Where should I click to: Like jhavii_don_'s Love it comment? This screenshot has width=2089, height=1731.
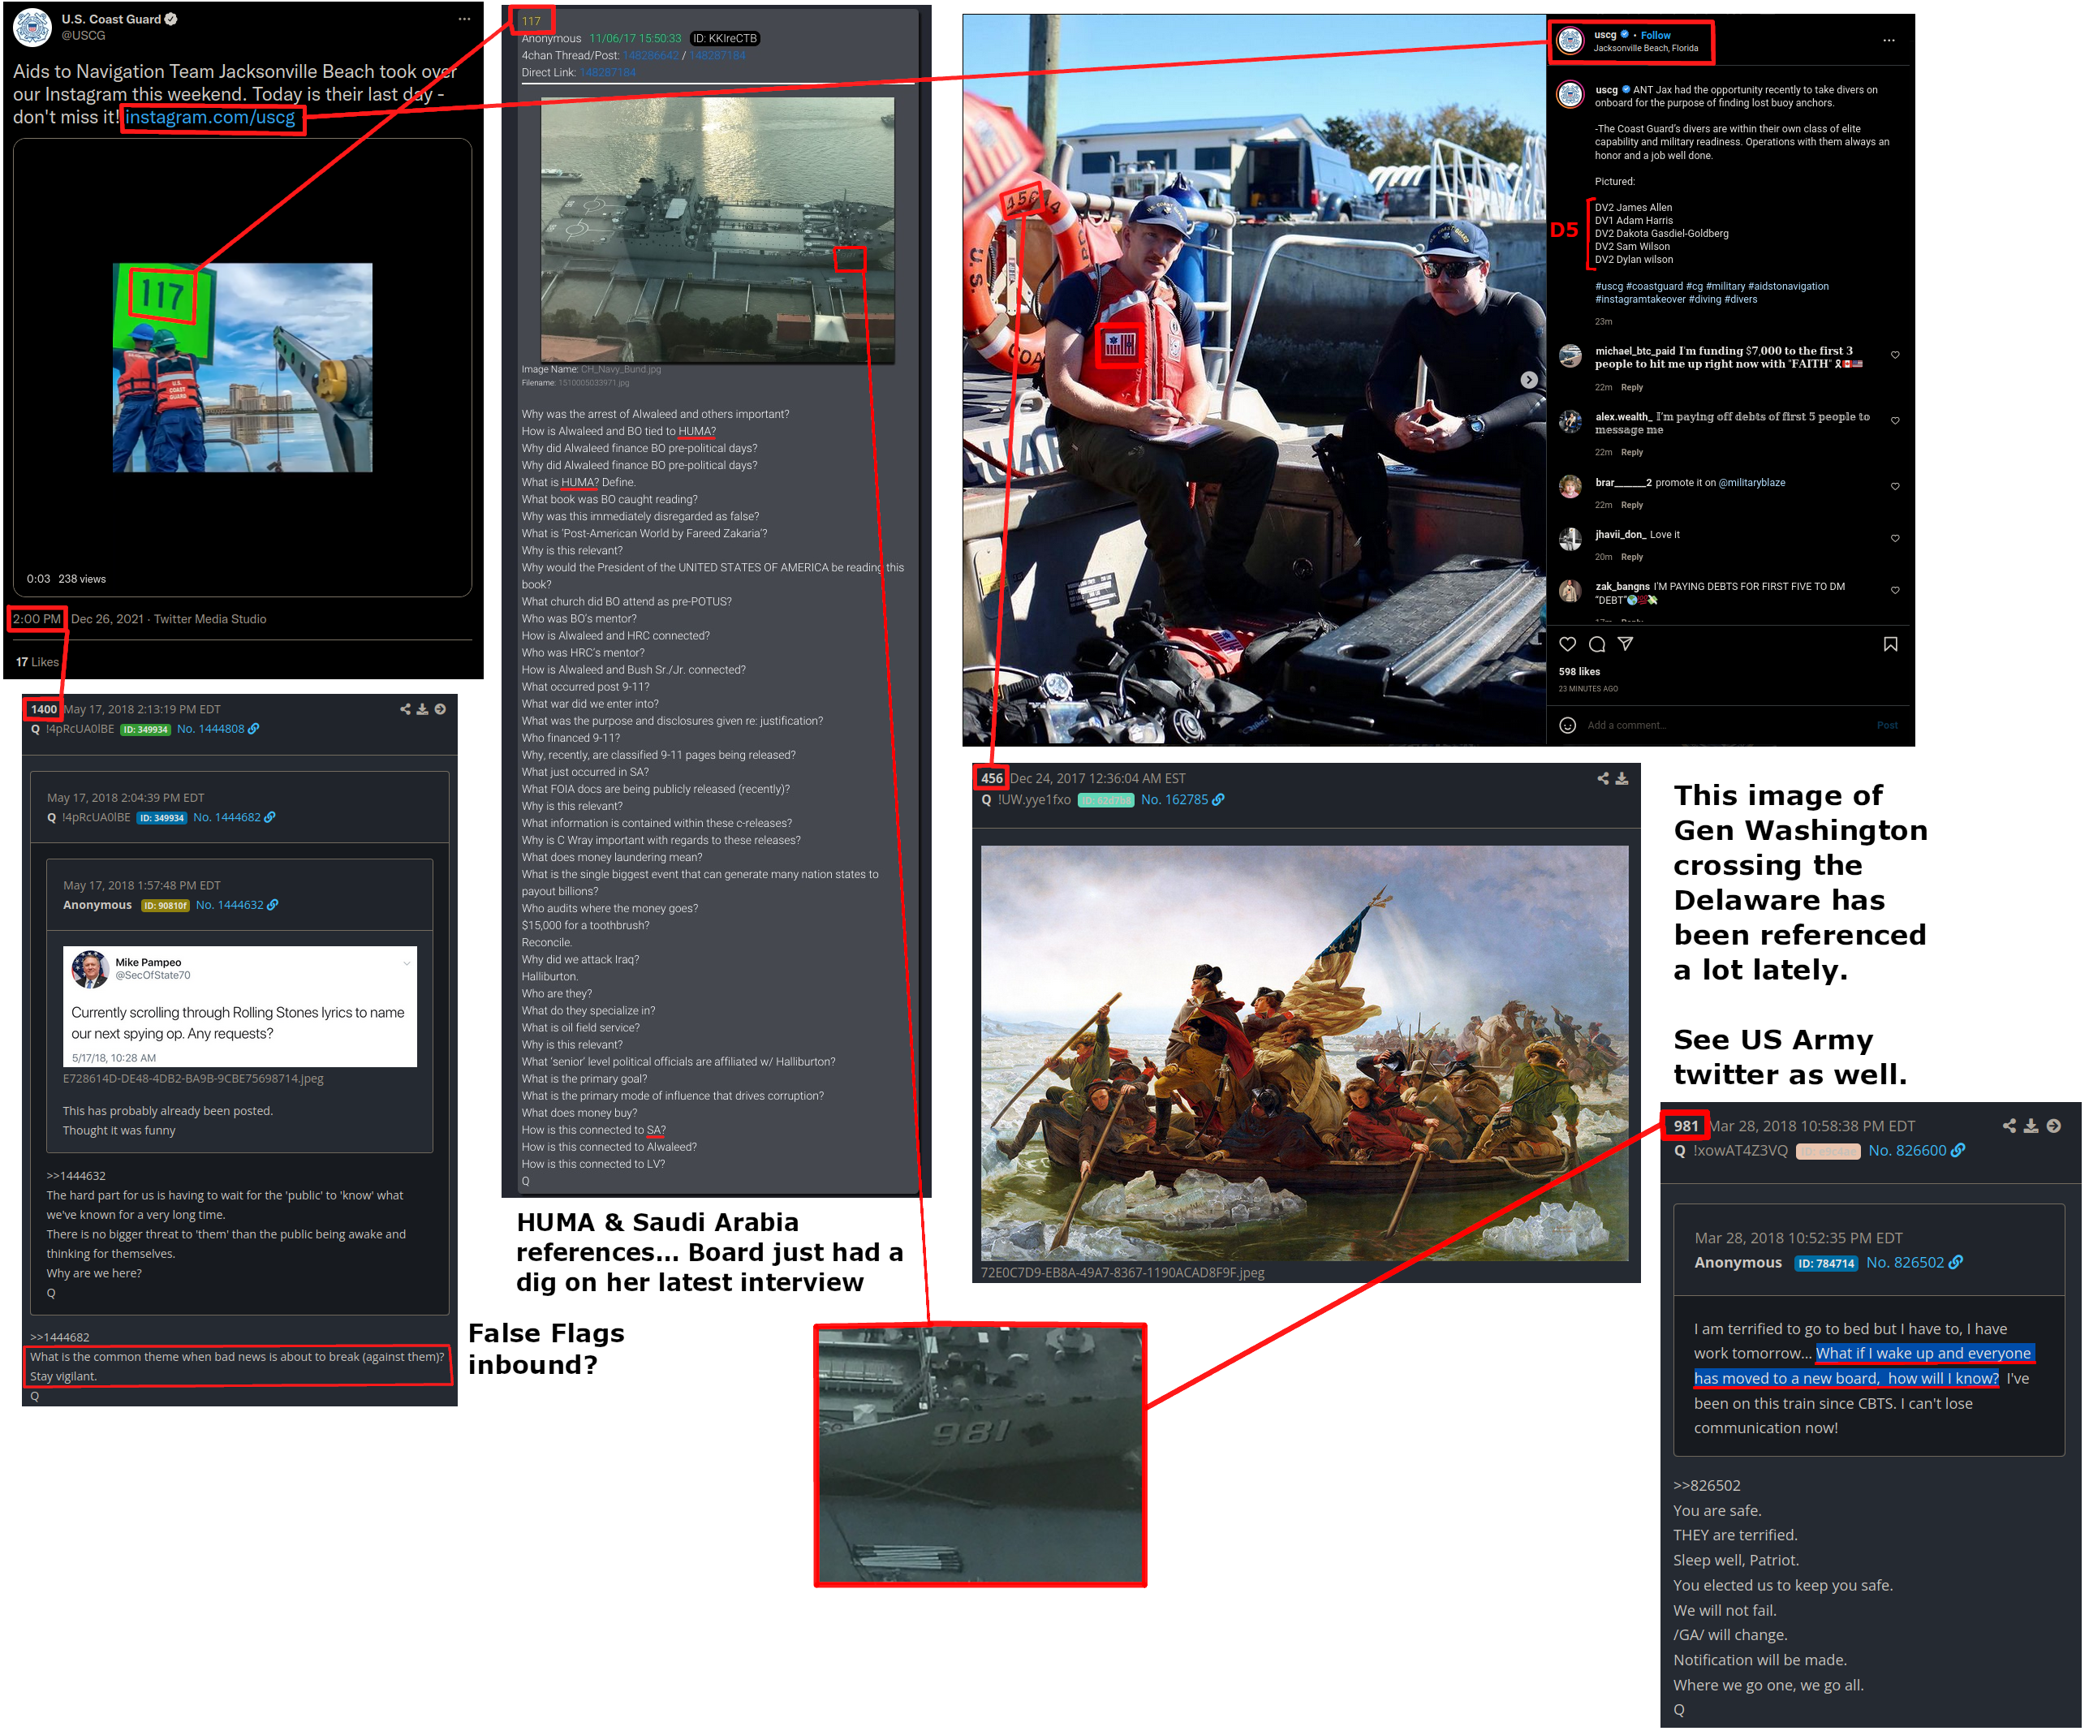point(1895,538)
